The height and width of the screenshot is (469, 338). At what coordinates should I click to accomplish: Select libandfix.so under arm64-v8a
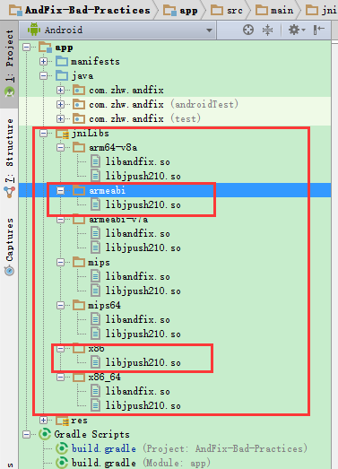point(137,161)
